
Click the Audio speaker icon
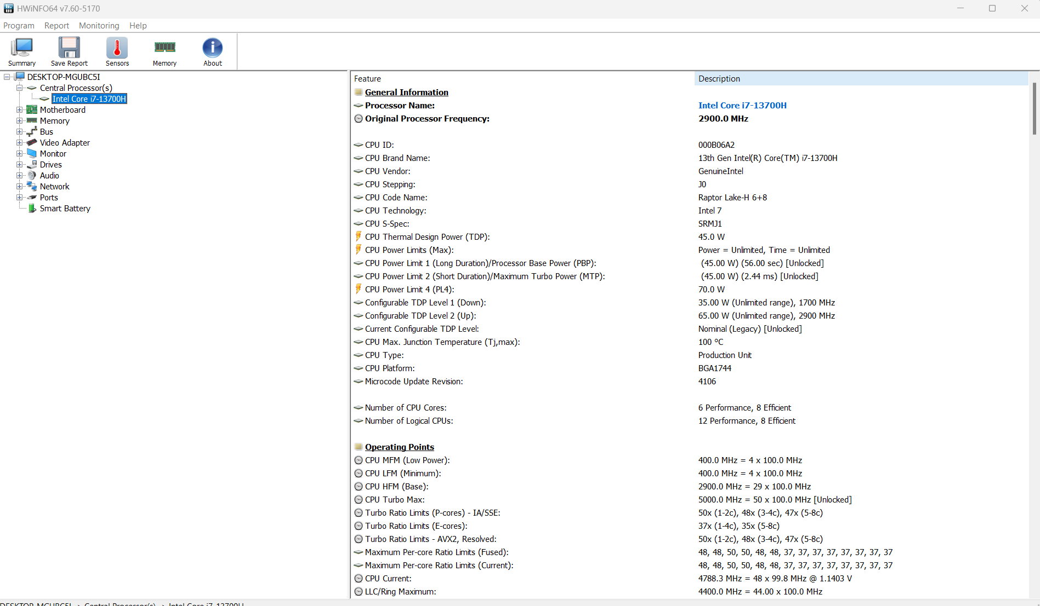pyautogui.click(x=32, y=175)
